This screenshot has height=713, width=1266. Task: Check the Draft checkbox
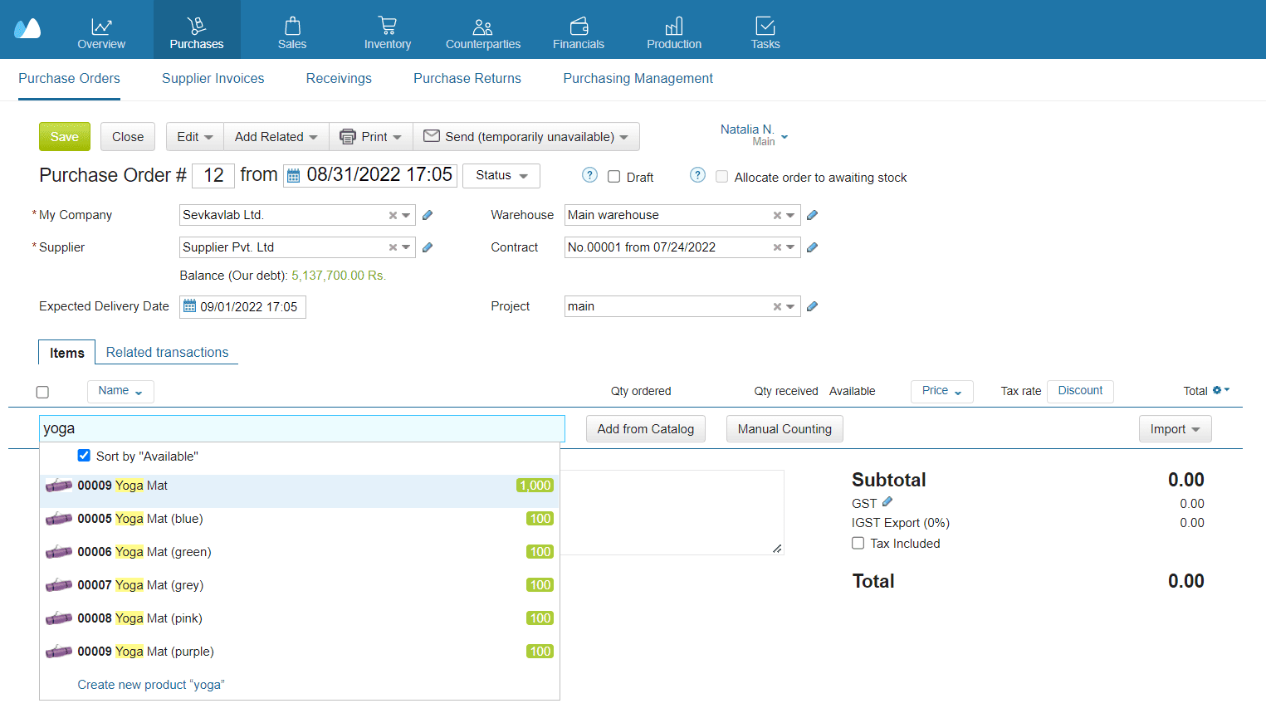pyautogui.click(x=613, y=176)
